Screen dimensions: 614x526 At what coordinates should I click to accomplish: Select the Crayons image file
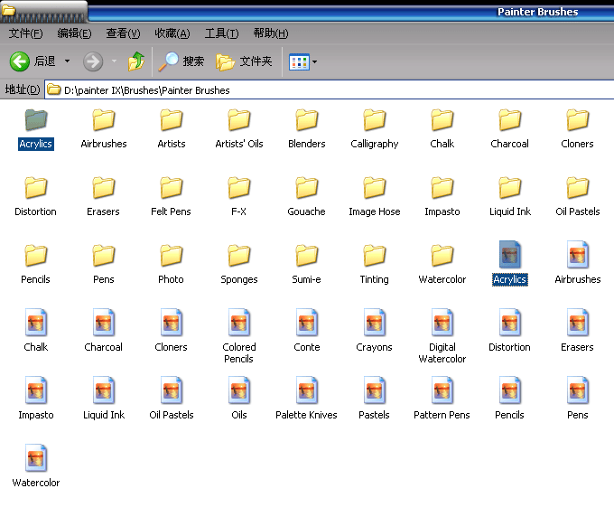click(375, 331)
